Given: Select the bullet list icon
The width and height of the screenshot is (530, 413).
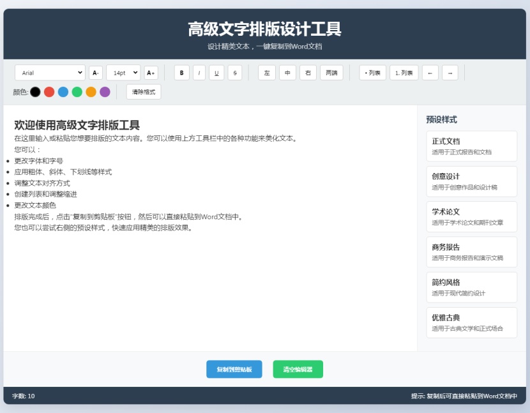Looking at the screenshot, I should click(372, 73).
